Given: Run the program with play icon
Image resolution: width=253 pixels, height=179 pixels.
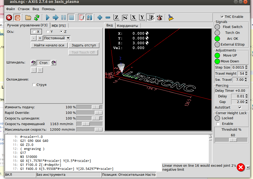Looking at the screenshot, I should 48,18.
